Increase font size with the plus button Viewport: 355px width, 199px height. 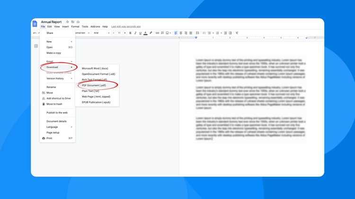coord(125,33)
